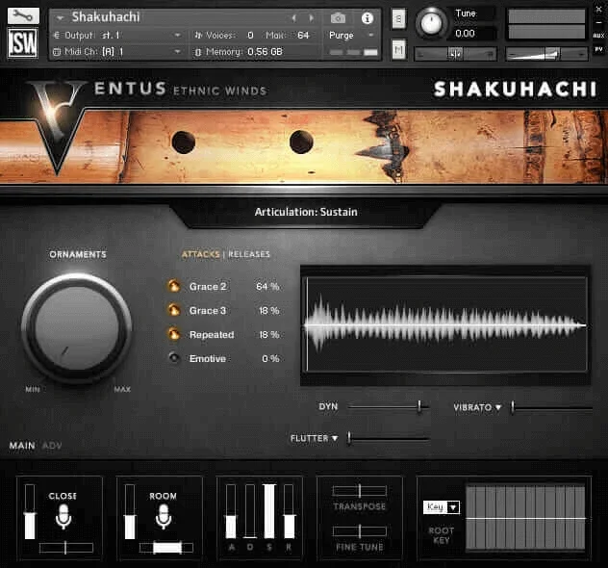Click the large Ornaments knob

coord(76,328)
